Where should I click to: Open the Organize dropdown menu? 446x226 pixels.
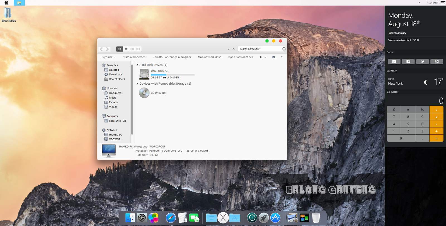[108, 57]
